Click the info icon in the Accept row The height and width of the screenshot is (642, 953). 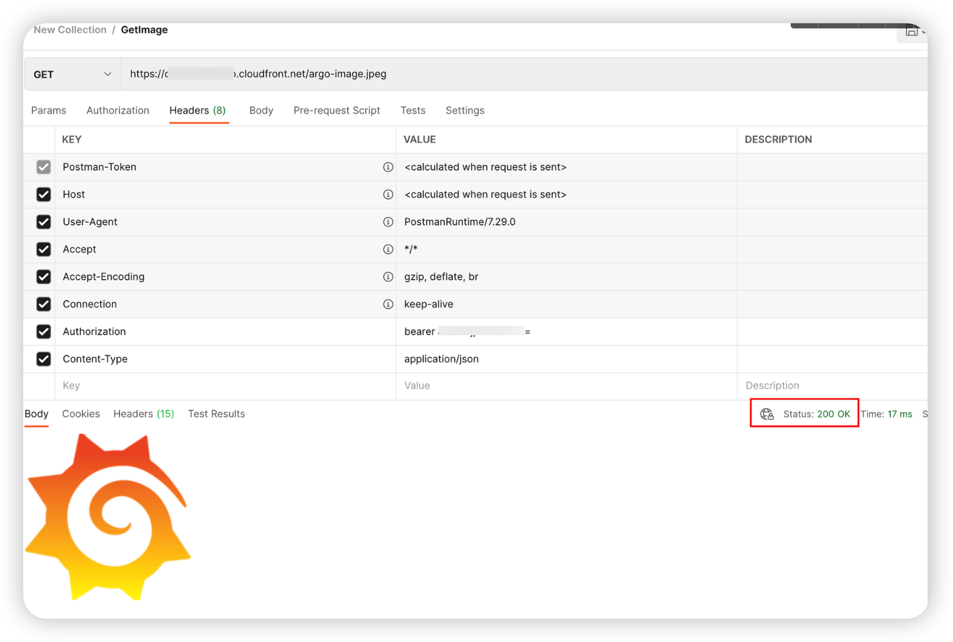tap(388, 249)
